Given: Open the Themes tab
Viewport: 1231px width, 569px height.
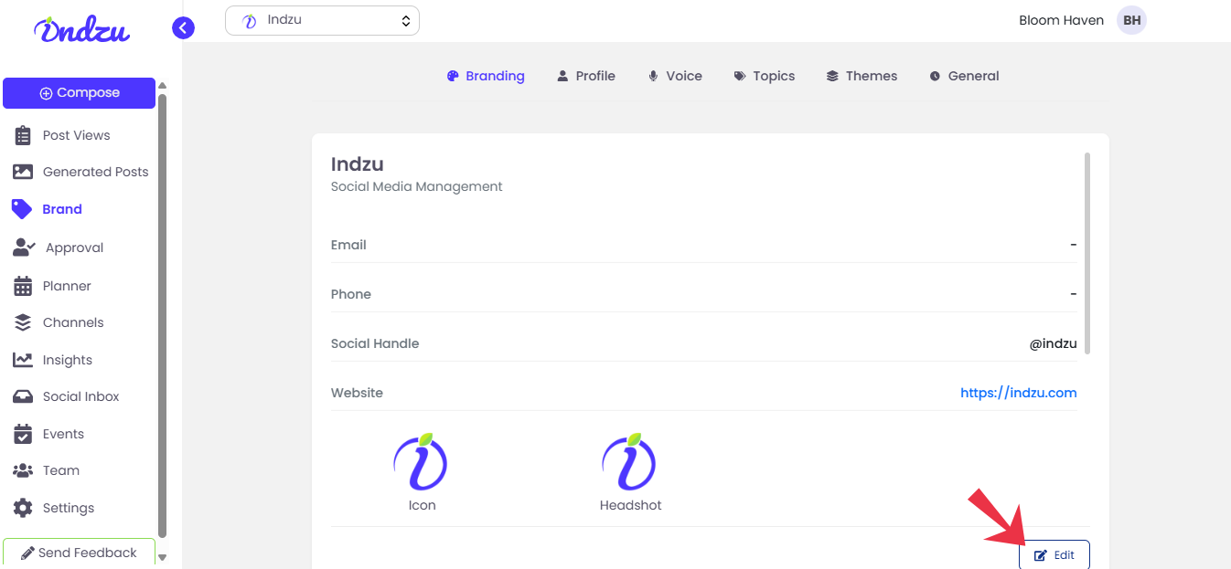Looking at the screenshot, I should 862,76.
